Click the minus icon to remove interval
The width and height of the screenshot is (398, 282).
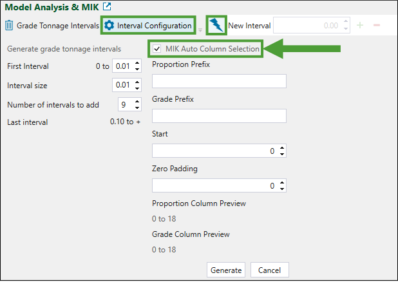coord(376,26)
